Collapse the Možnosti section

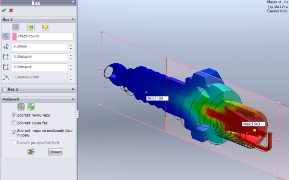[x=73, y=99]
